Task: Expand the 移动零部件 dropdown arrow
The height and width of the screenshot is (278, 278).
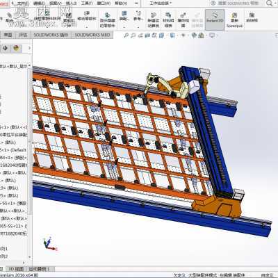Action: pyautogui.click(x=86, y=27)
